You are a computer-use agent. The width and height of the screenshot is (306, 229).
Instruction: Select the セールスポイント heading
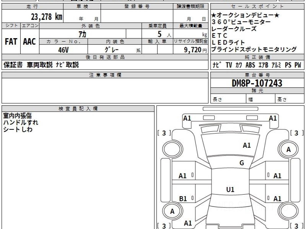[258, 7]
